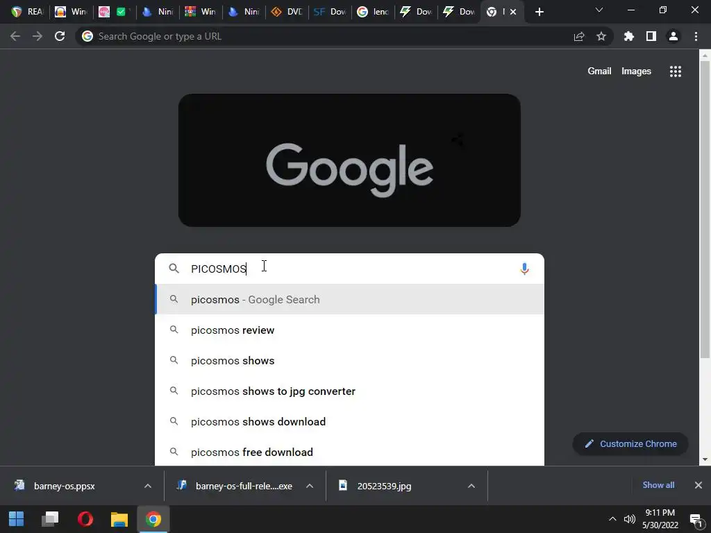Screen dimensions: 711x533
Task: Close the active New Tab tab
Action: point(513,12)
